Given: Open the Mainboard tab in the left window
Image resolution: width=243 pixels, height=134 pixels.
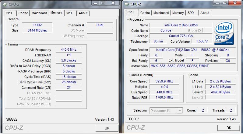Looking at the screenshot, I should coord(39,13).
